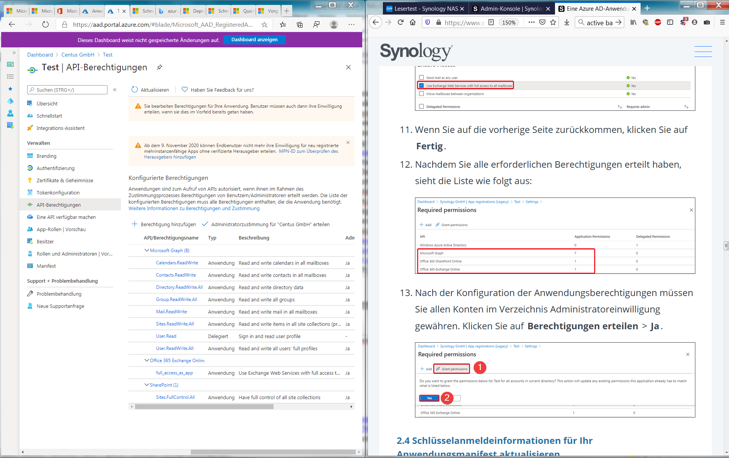This screenshot has width=729, height=458.
Task: Open Calendars.ReadWrite permission
Action: [x=177, y=263]
